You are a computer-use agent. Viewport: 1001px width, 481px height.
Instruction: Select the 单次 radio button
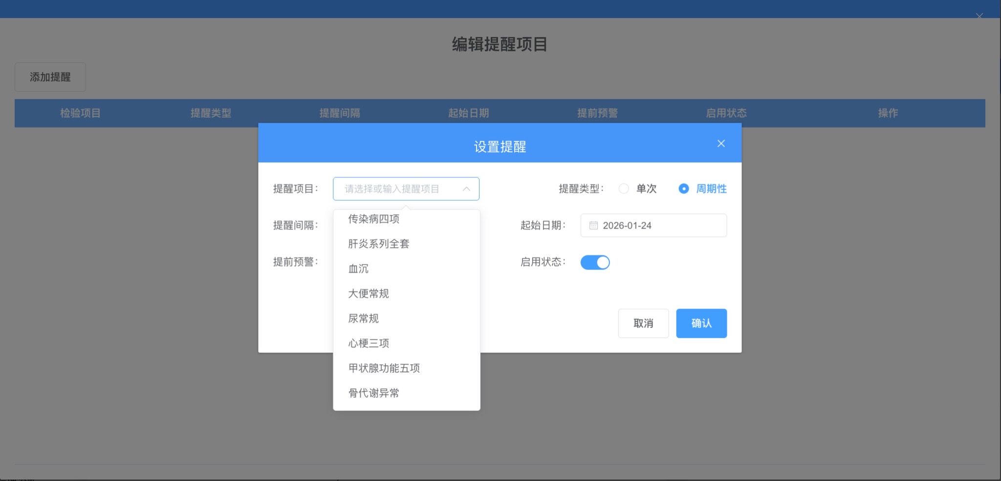point(624,189)
